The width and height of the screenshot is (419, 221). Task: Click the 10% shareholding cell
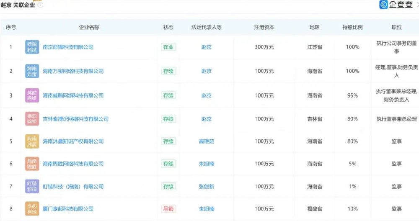352,209
